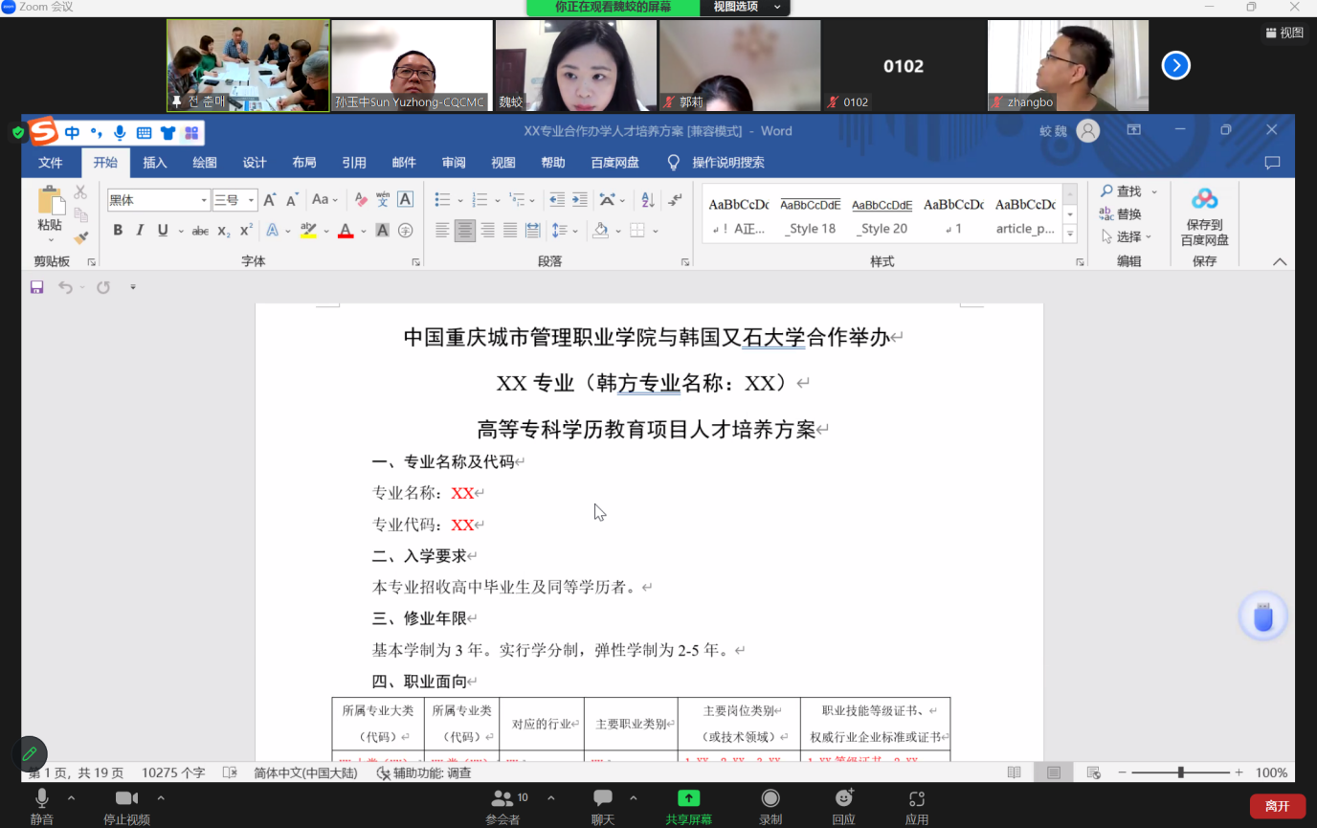Switch to the 插入 ribbon tab

click(x=155, y=163)
